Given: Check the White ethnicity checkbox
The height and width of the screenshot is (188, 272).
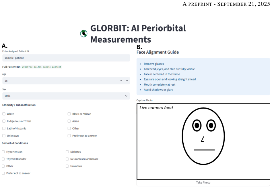Looking at the screenshot, I should [x=4, y=114].
